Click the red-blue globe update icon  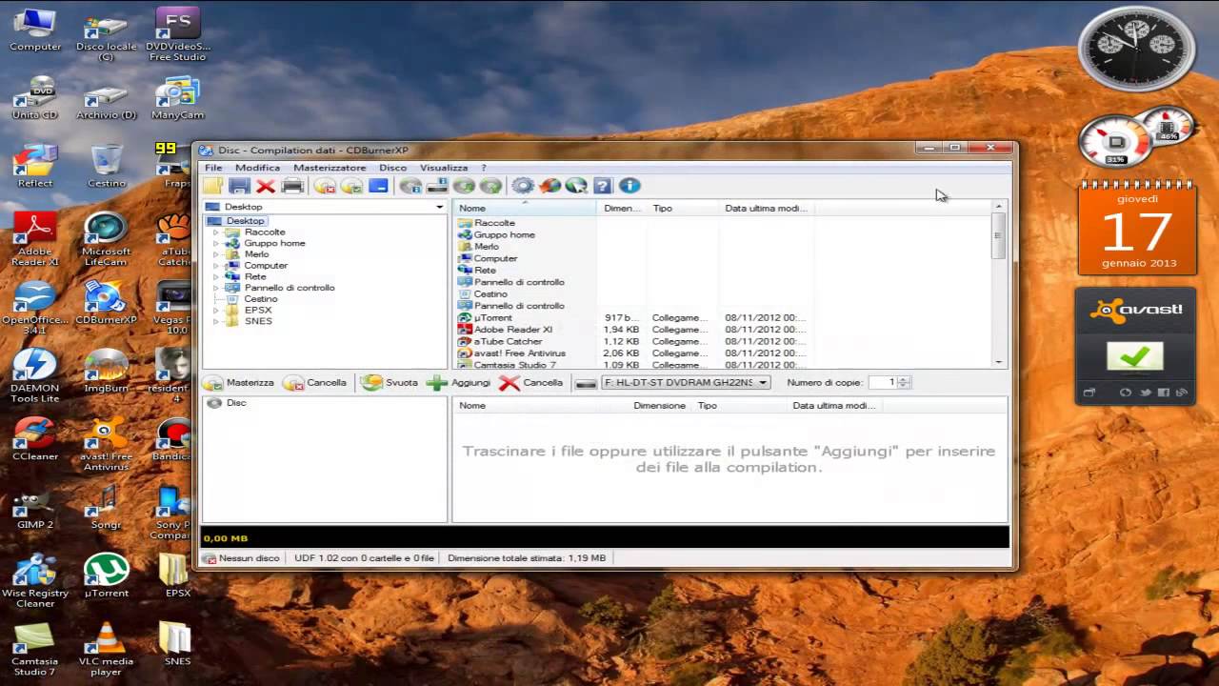click(x=550, y=186)
